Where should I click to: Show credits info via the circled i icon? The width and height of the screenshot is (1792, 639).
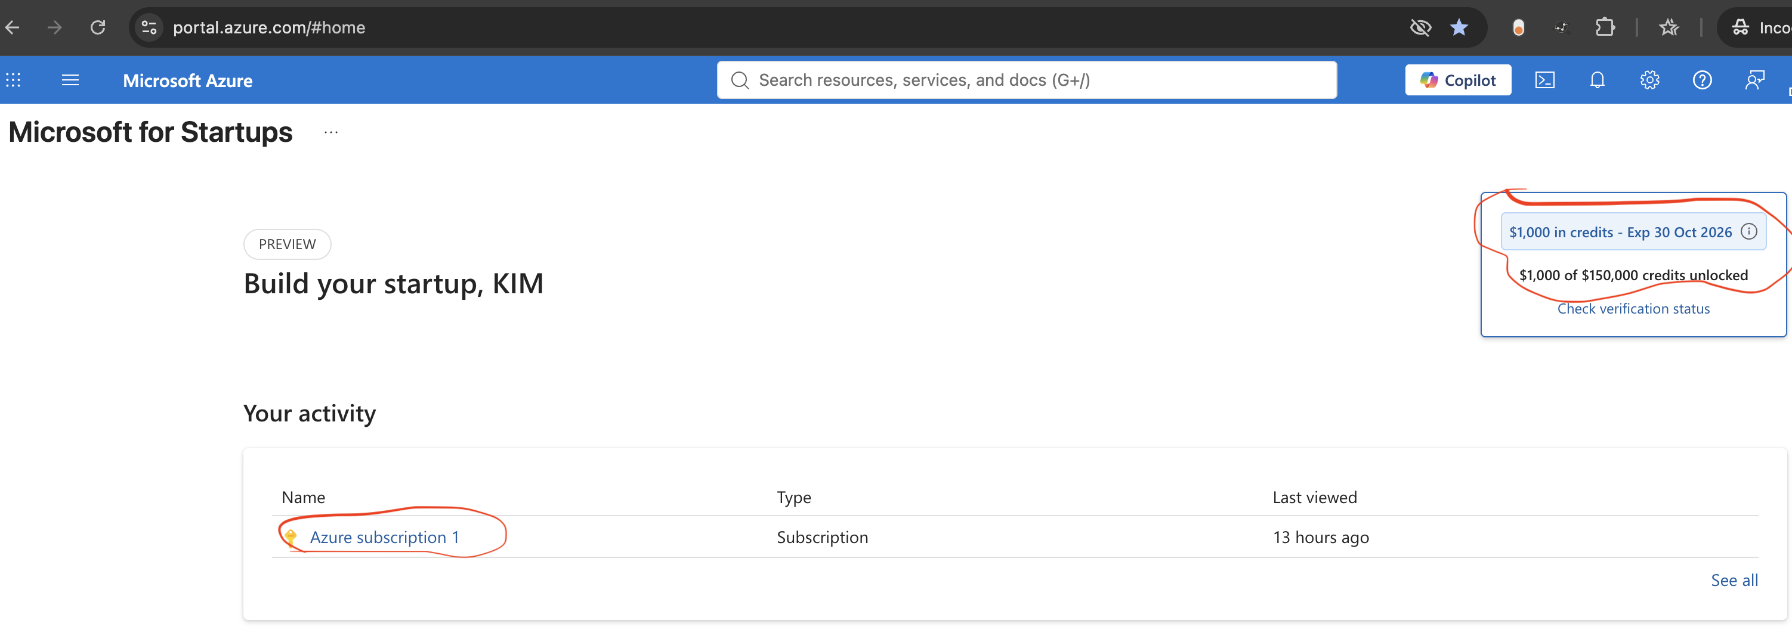tap(1749, 231)
